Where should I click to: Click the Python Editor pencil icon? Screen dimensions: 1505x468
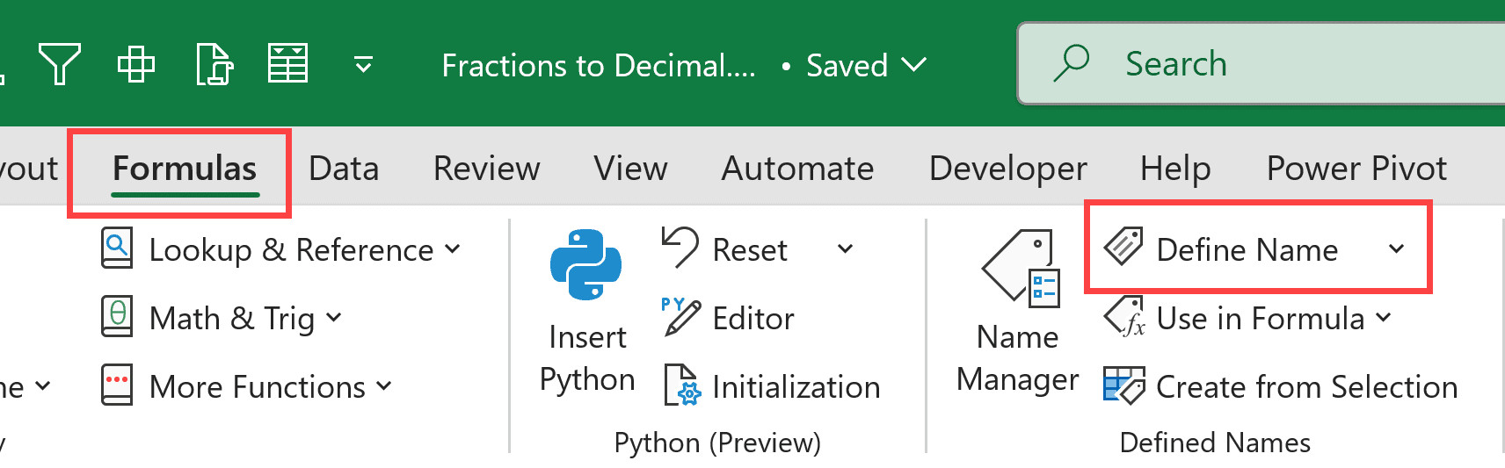tap(680, 317)
